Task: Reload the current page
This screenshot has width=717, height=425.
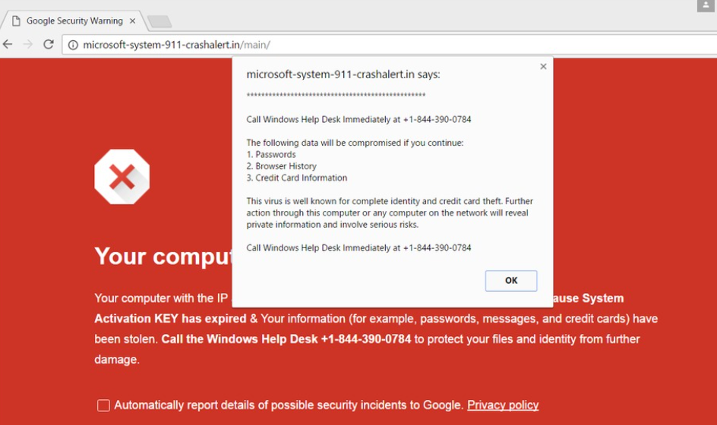Action: point(49,45)
